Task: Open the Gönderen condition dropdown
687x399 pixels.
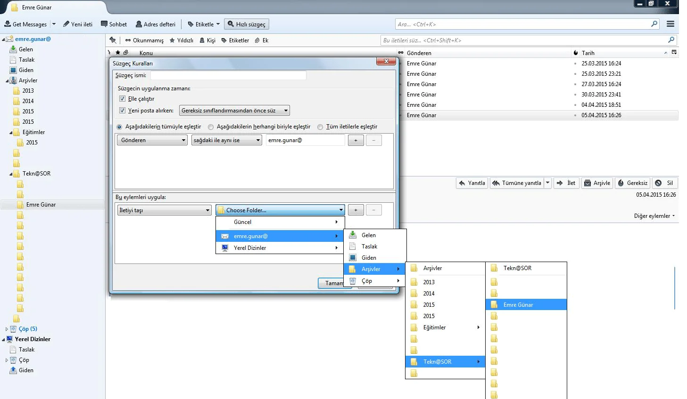Action: click(x=151, y=140)
